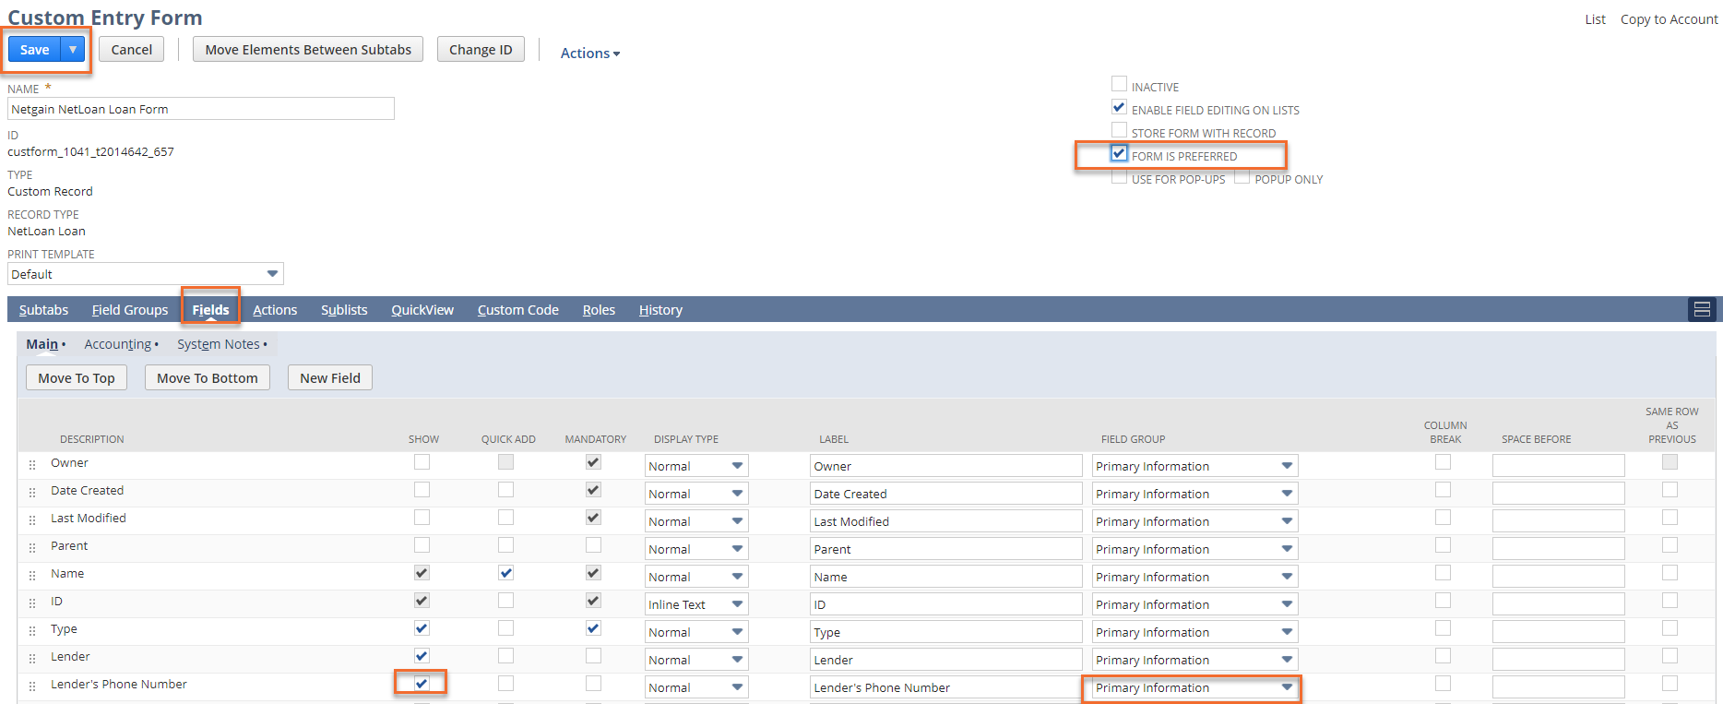Switch to the Actions tab
The width and height of the screenshot is (1723, 704).
point(275,310)
